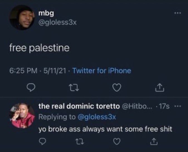
Task: Open mbg display name profile
Action: pyautogui.click(x=46, y=13)
